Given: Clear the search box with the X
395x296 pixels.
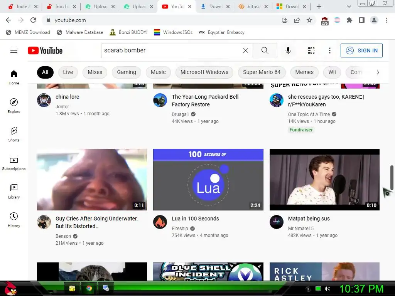Looking at the screenshot, I should 246,50.
